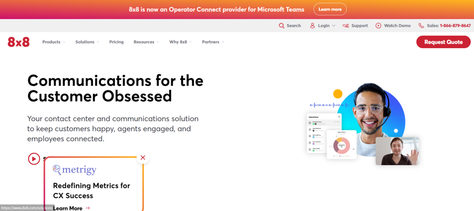Click the Watch Demo play icon

[x=378, y=26]
